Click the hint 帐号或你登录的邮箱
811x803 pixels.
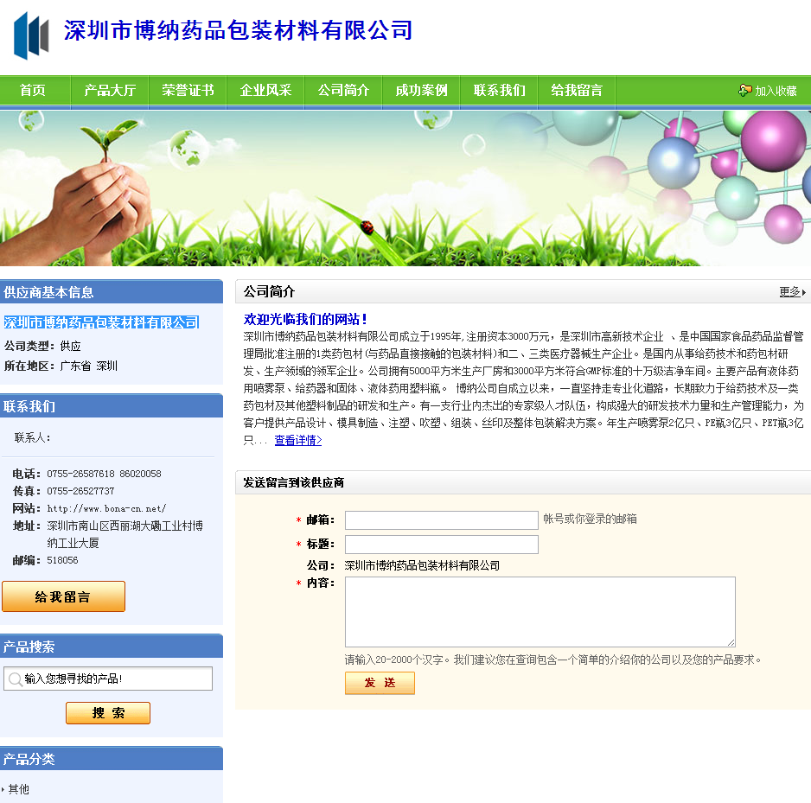coord(591,519)
